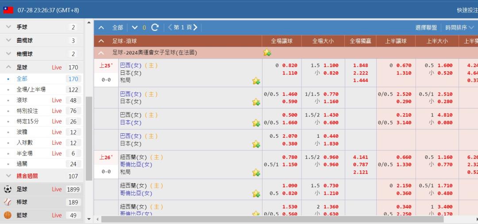Bet 日本 handicap odds 1.110

coord(289,73)
